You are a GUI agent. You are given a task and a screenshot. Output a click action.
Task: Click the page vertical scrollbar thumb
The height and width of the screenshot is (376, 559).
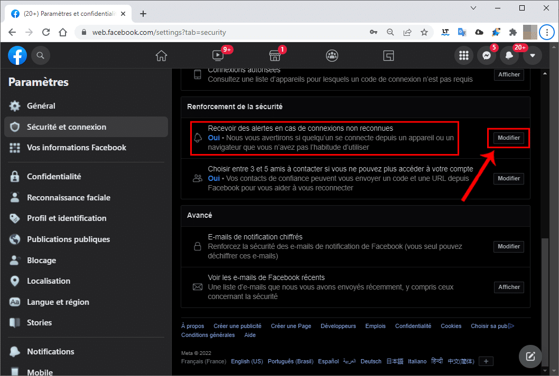[x=545, y=302]
